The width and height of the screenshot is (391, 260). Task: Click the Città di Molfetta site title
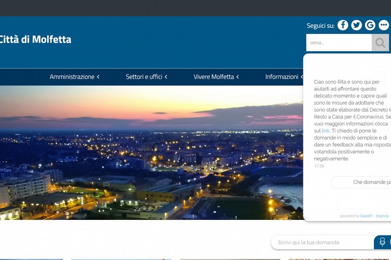click(35, 39)
